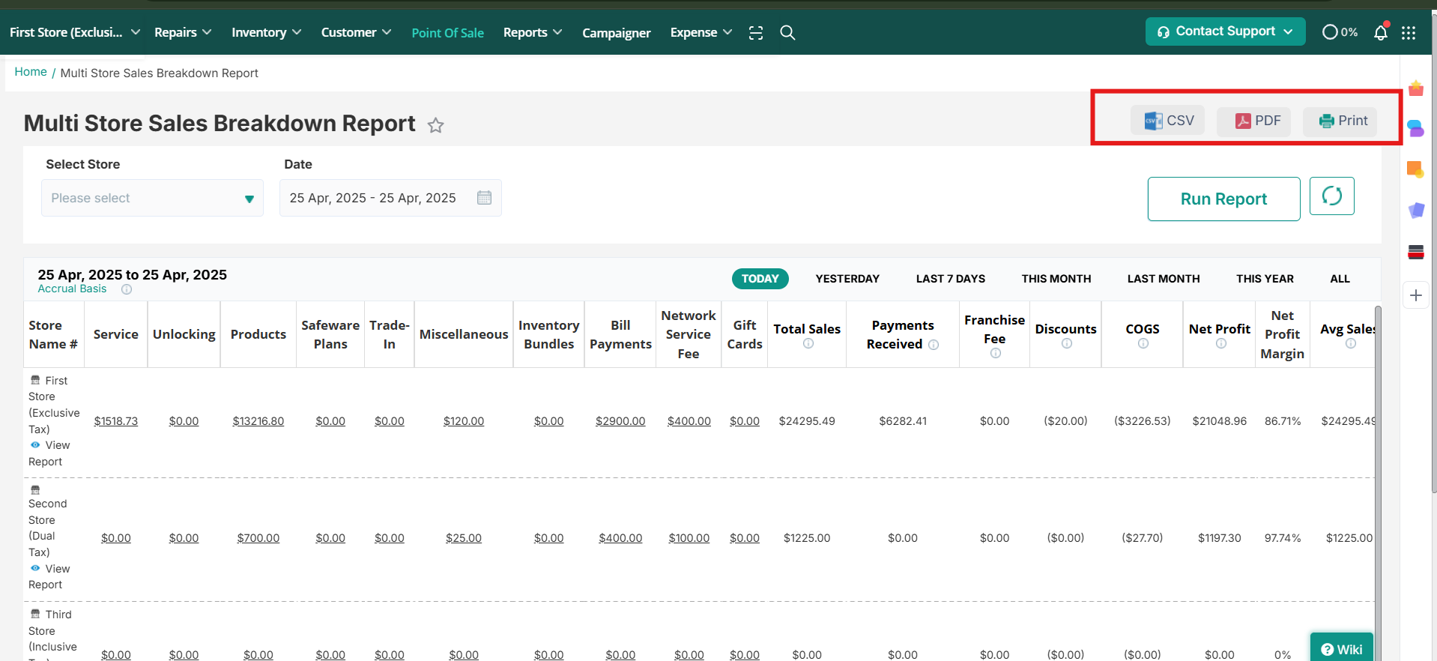1437x661 pixels.
Task: Click the Total Sales info icon
Action: [808, 344]
